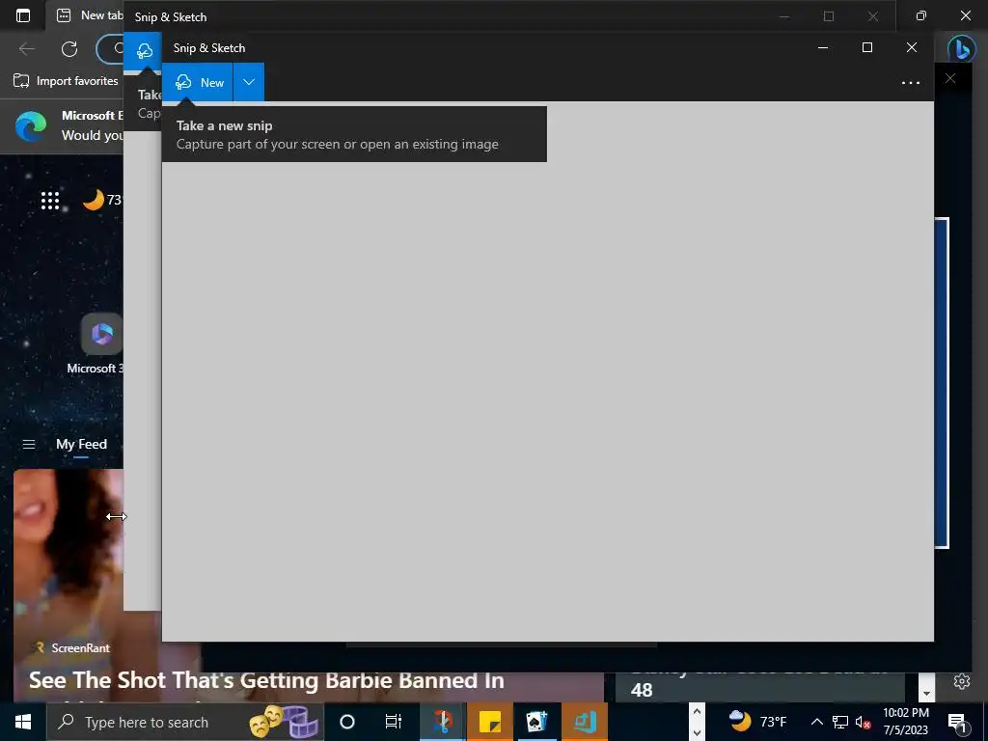Open the Action Center notifications icon

point(957,722)
